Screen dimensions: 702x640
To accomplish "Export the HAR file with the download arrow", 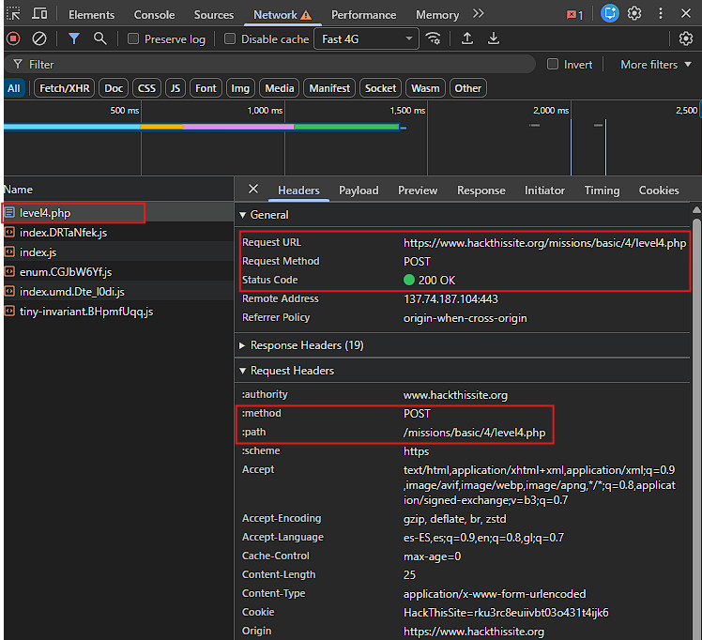I will 494,38.
